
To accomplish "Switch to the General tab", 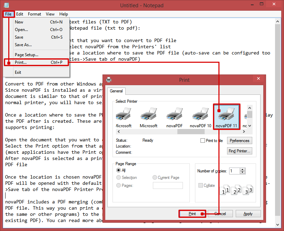I will (116, 91).
